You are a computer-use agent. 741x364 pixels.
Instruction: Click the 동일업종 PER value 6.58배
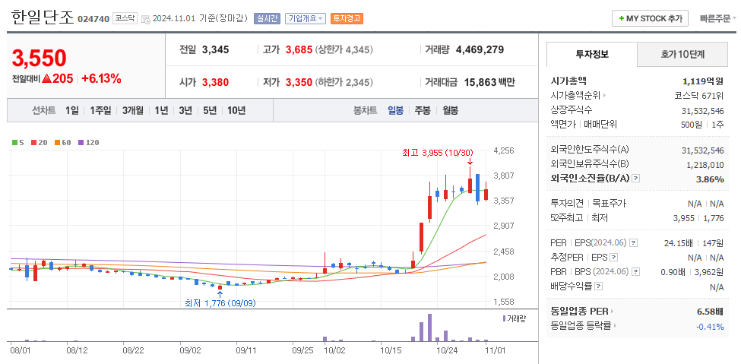pos(710,312)
